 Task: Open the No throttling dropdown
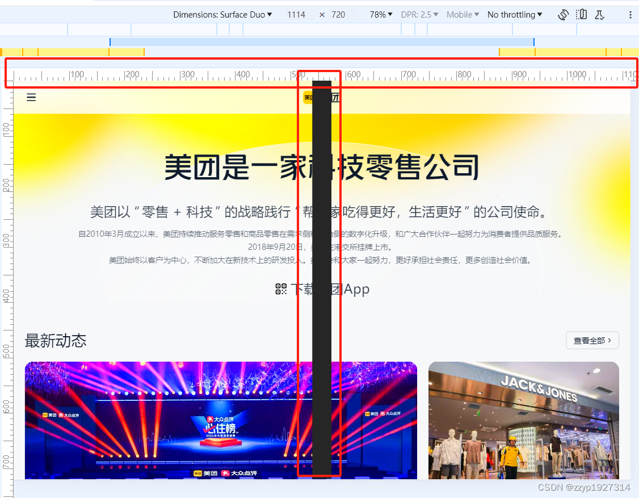tap(515, 15)
